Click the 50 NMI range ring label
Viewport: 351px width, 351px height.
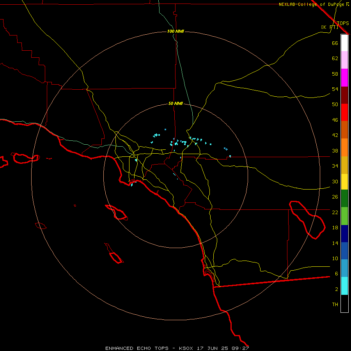(x=175, y=103)
